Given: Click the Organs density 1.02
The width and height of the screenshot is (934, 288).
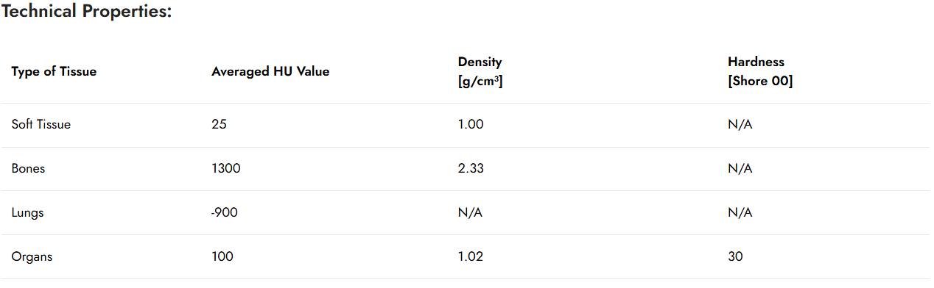Looking at the screenshot, I should 471,256.
